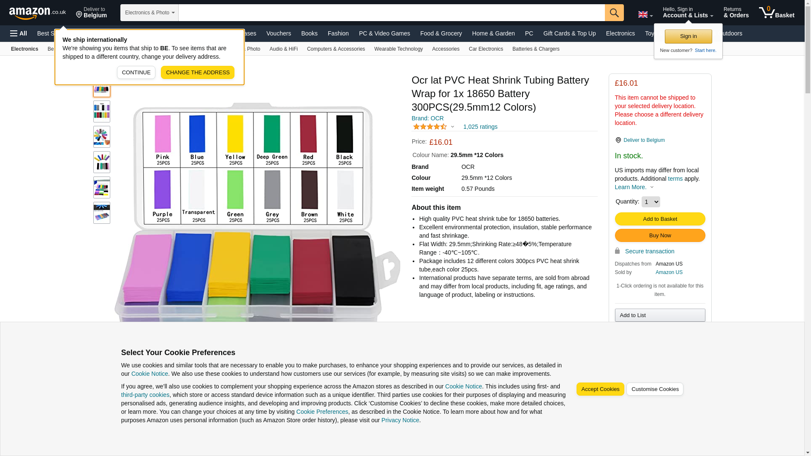
Task: Click into the search input field
Action: (391, 13)
